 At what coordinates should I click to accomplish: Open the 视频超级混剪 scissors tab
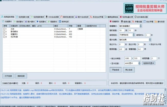pos(8,17)
